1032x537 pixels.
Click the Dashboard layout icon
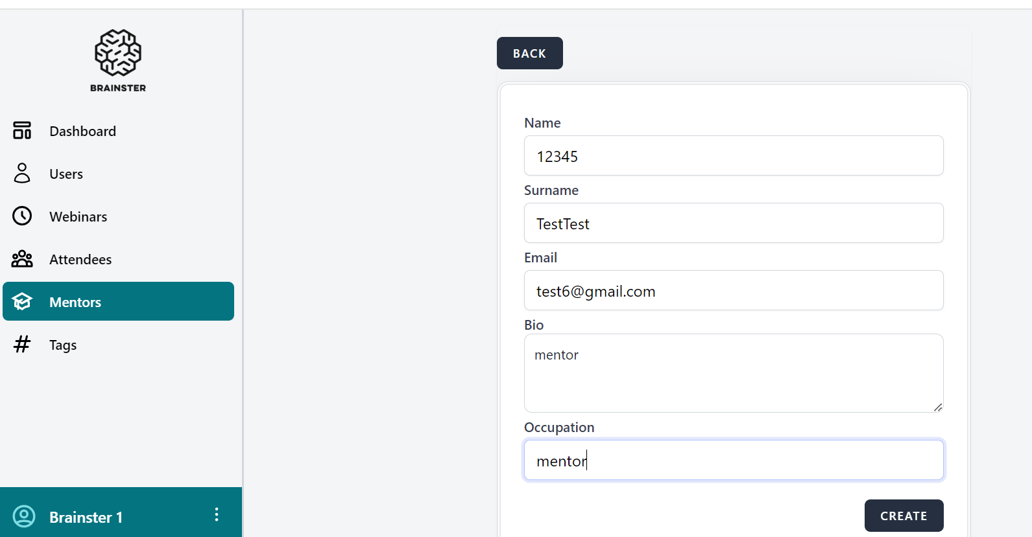(x=22, y=131)
